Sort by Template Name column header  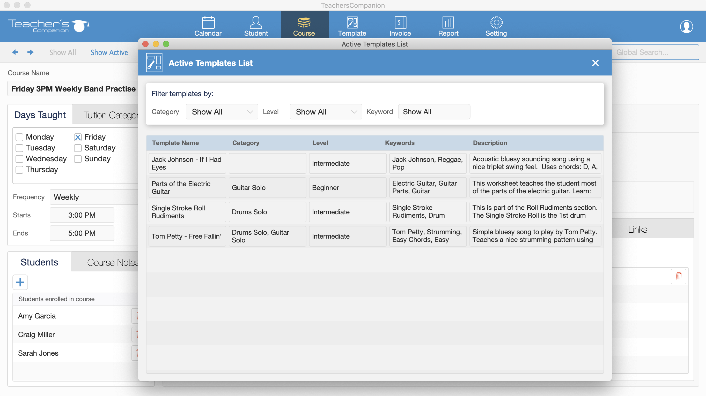pos(175,143)
